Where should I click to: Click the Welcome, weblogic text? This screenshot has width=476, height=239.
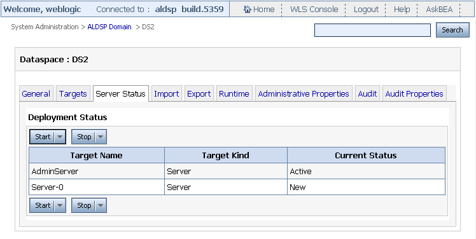[x=42, y=10]
